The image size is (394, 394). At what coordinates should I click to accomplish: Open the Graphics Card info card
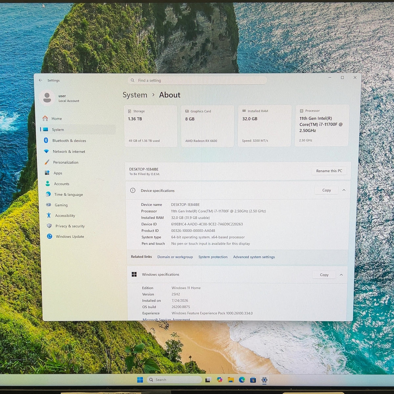(x=208, y=126)
